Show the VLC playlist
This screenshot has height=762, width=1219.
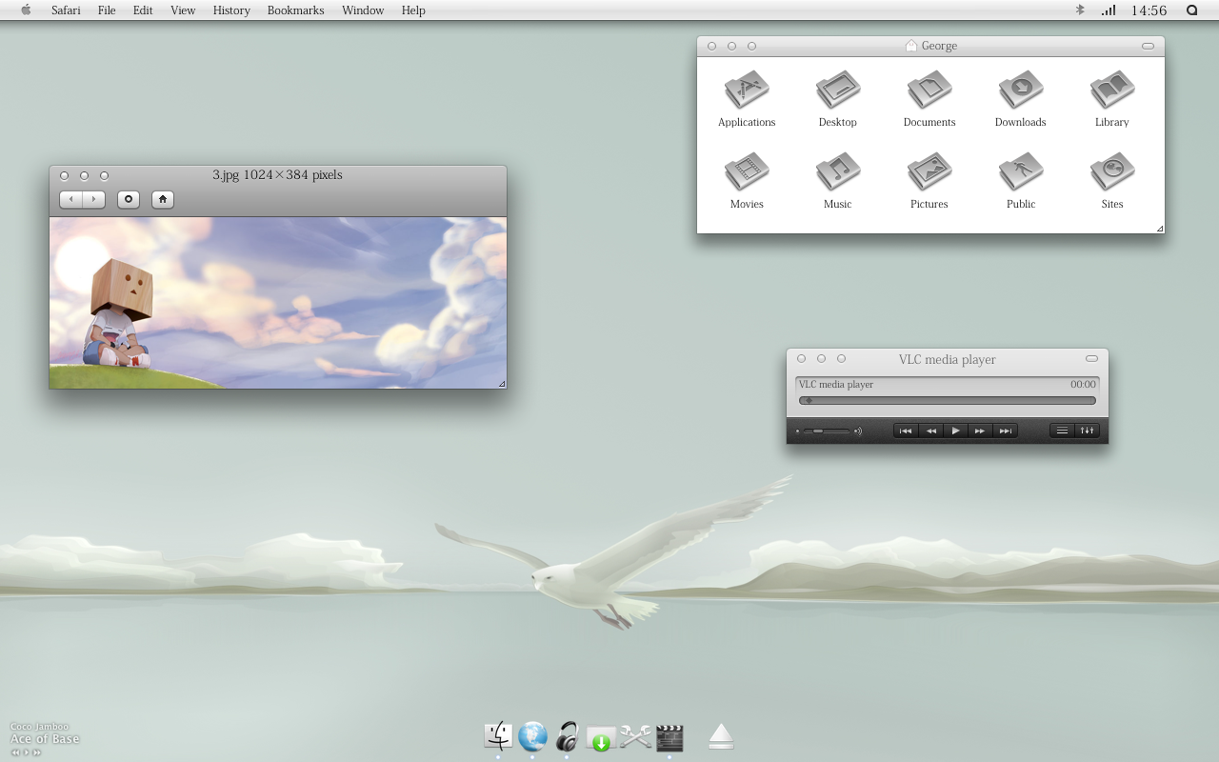click(1062, 431)
